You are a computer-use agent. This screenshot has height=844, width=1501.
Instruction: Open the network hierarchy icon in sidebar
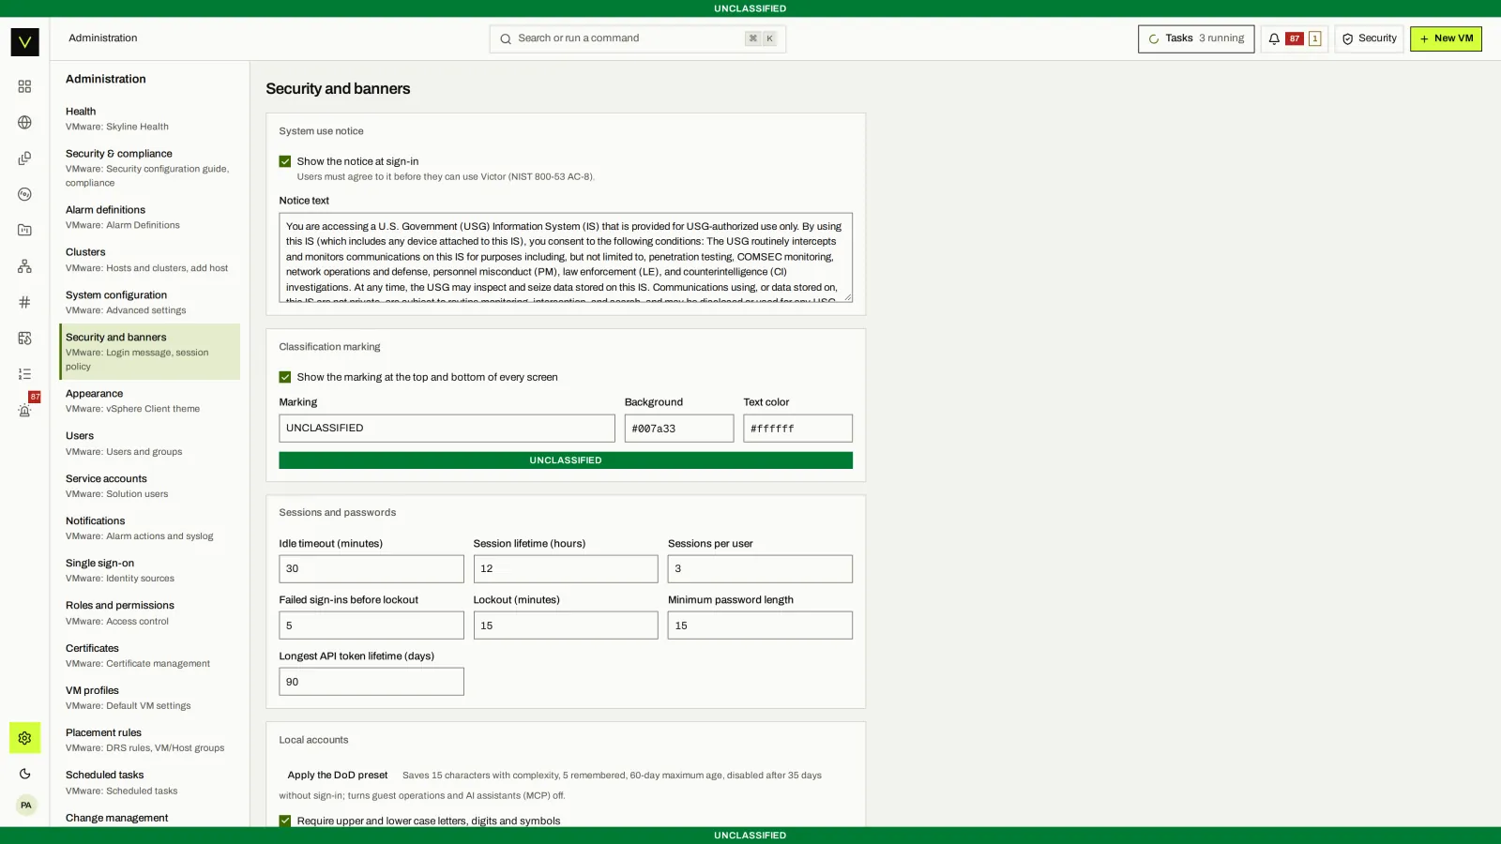pyautogui.click(x=24, y=266)
